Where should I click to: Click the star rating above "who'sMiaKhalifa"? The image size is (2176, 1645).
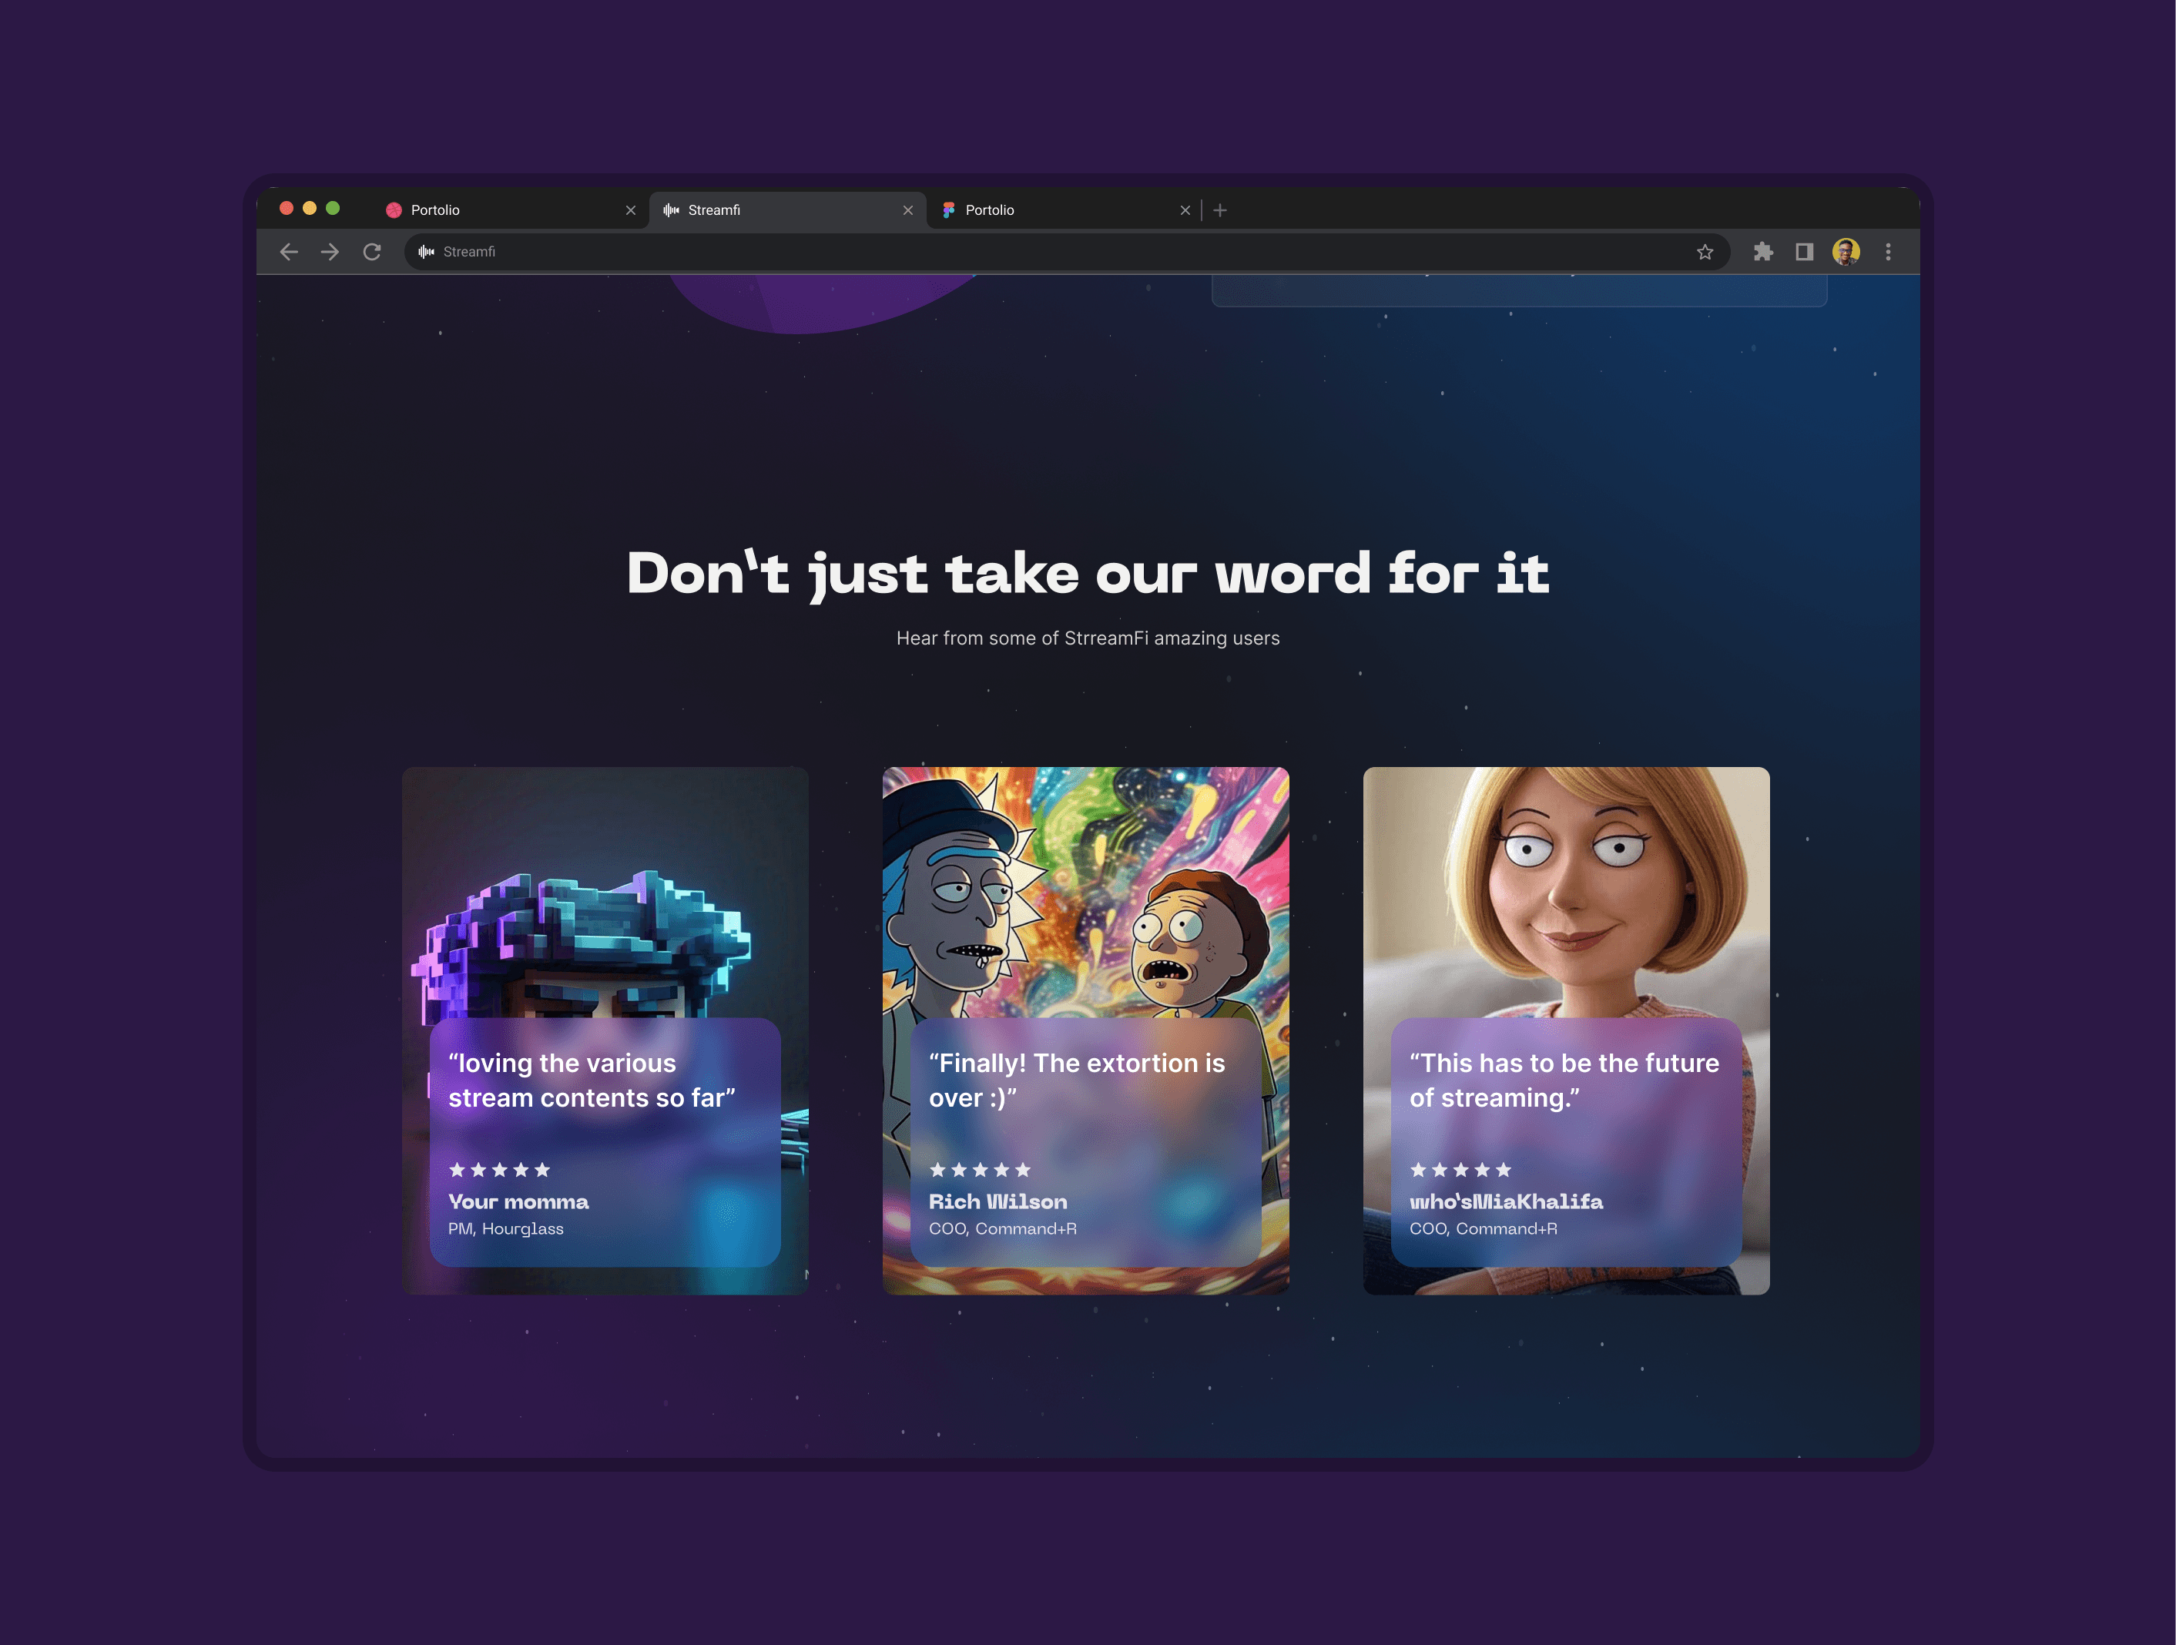coord(1461,1170)
